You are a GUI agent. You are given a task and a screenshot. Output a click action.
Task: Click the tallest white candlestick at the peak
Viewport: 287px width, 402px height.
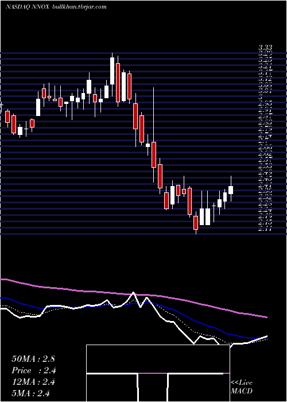[x=113, y=71]
